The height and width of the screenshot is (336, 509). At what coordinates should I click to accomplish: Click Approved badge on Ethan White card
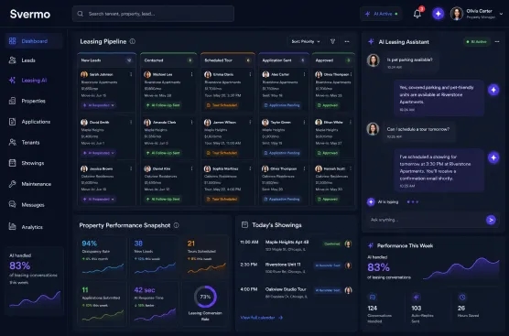tap(328, 153)
